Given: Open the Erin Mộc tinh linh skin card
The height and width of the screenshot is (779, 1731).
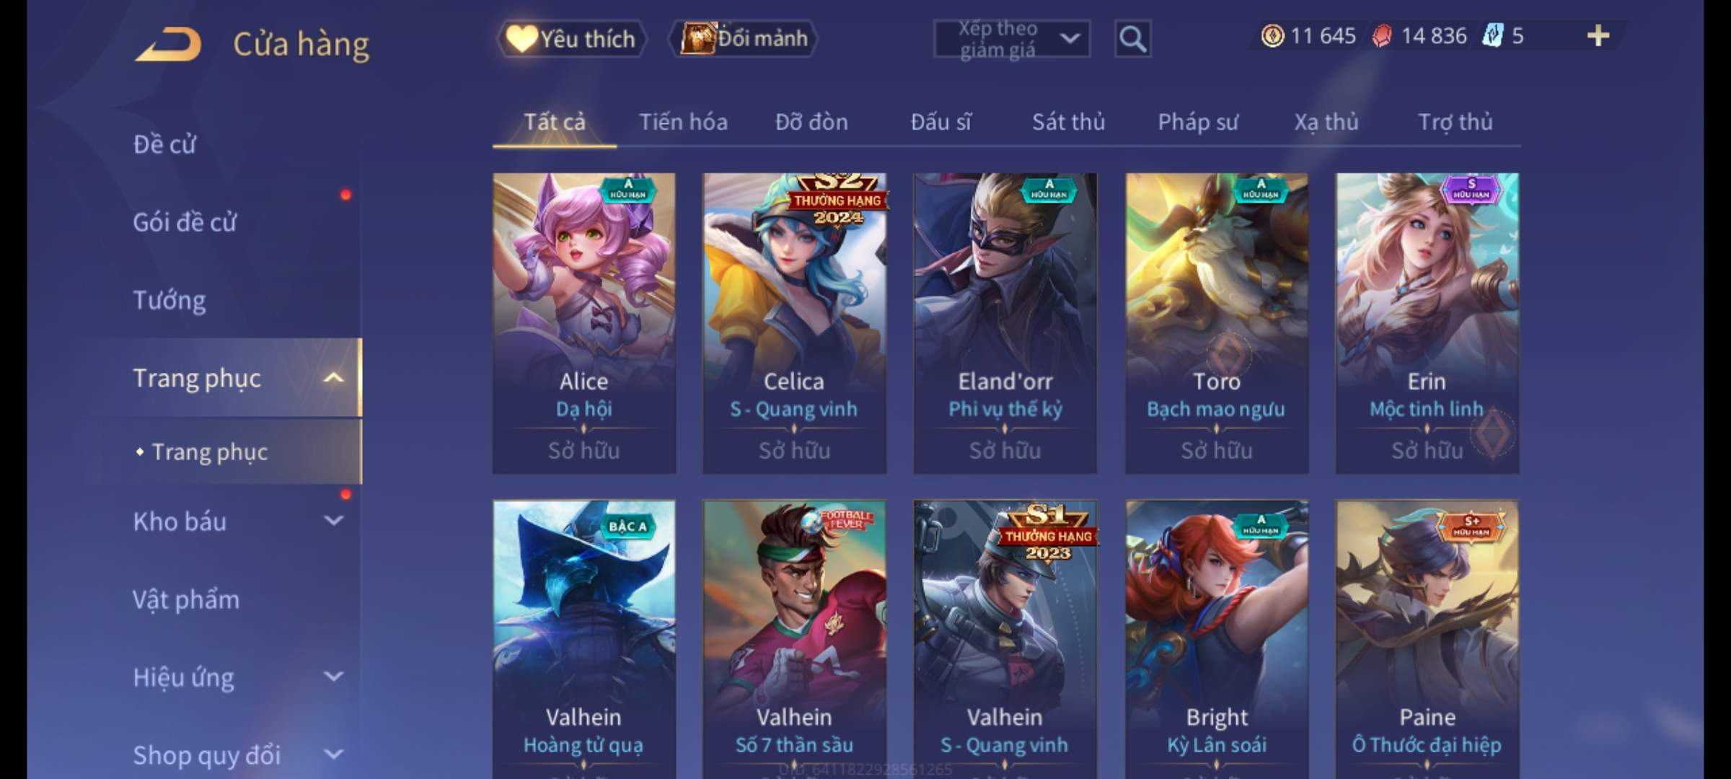Looking at the screenshot, I should click(x=1427, y=323).
